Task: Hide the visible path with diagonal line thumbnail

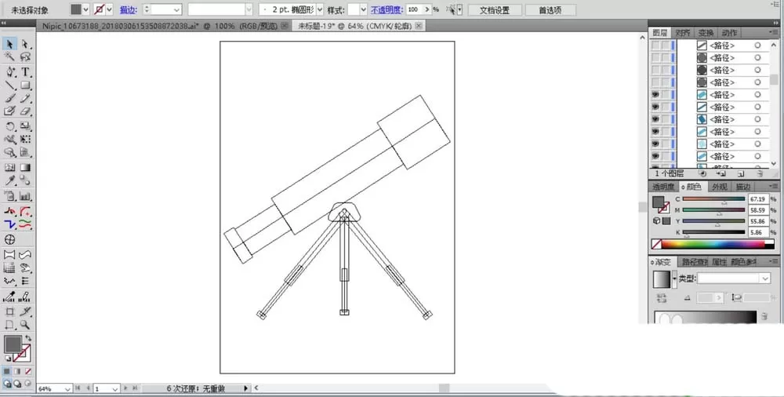Action: click(x=655, y=107)
